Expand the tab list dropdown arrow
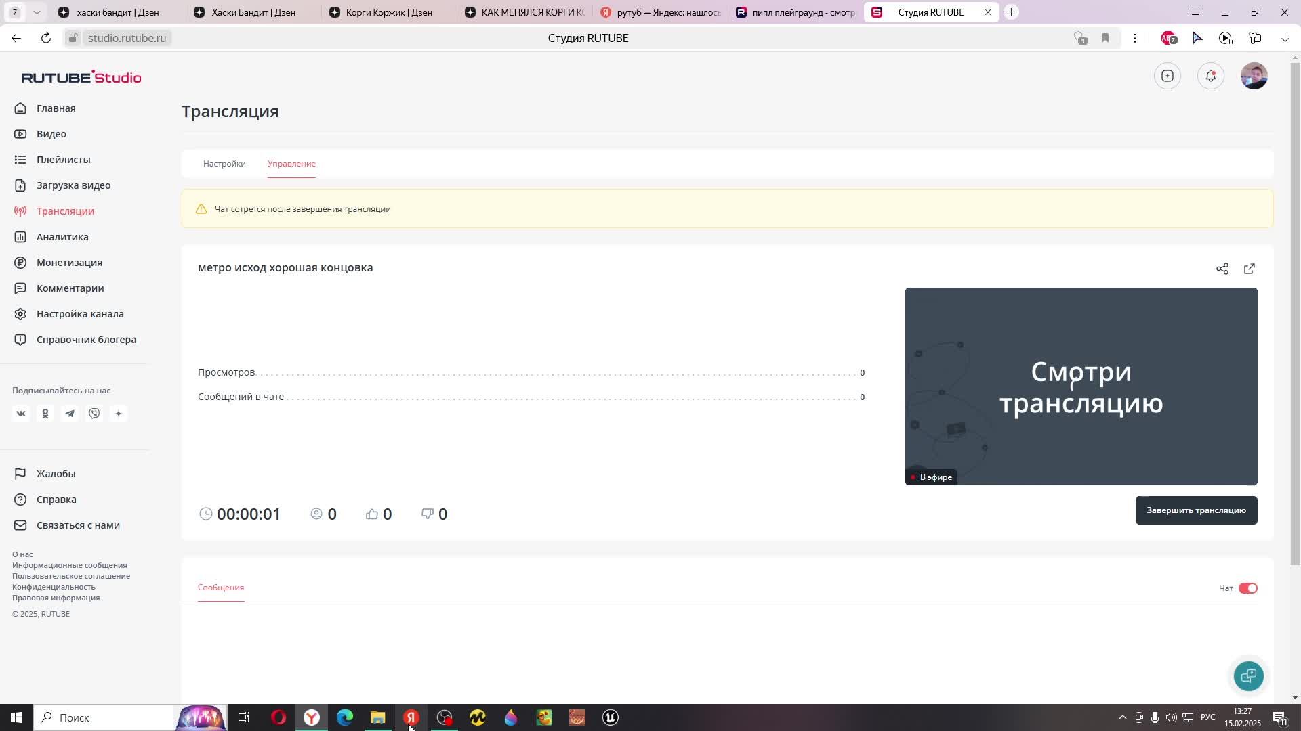 tap(37, 12)
